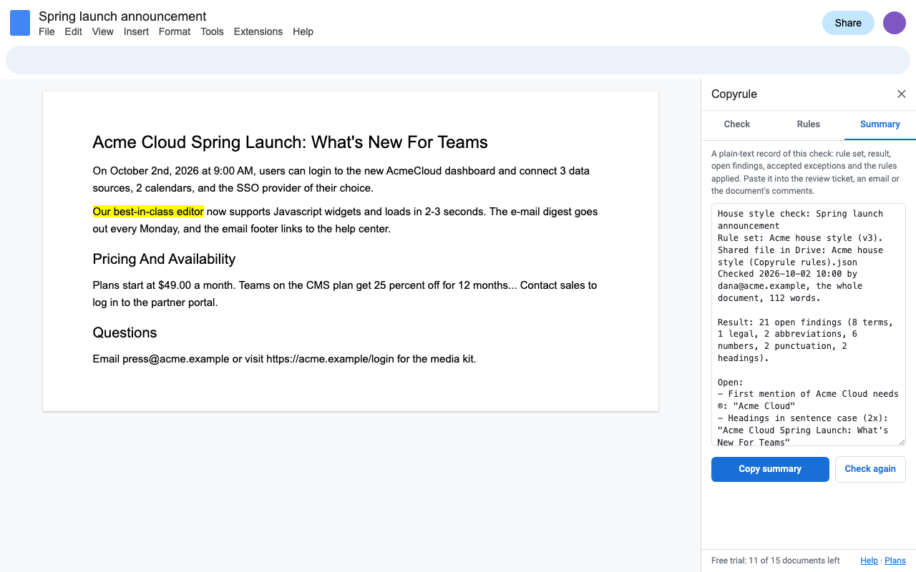Image resolution: width=916 pixels, height=572 pixels.
Task: Click the Share button
Action: (848, 23)
